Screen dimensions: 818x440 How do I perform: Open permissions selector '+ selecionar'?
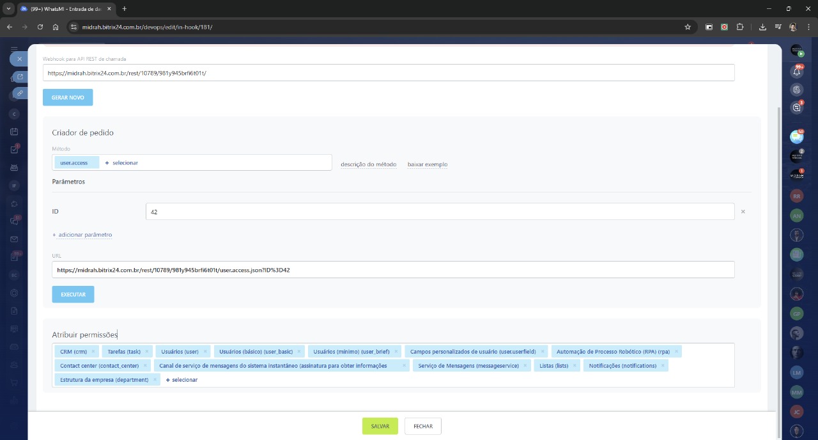click(181, 380)
